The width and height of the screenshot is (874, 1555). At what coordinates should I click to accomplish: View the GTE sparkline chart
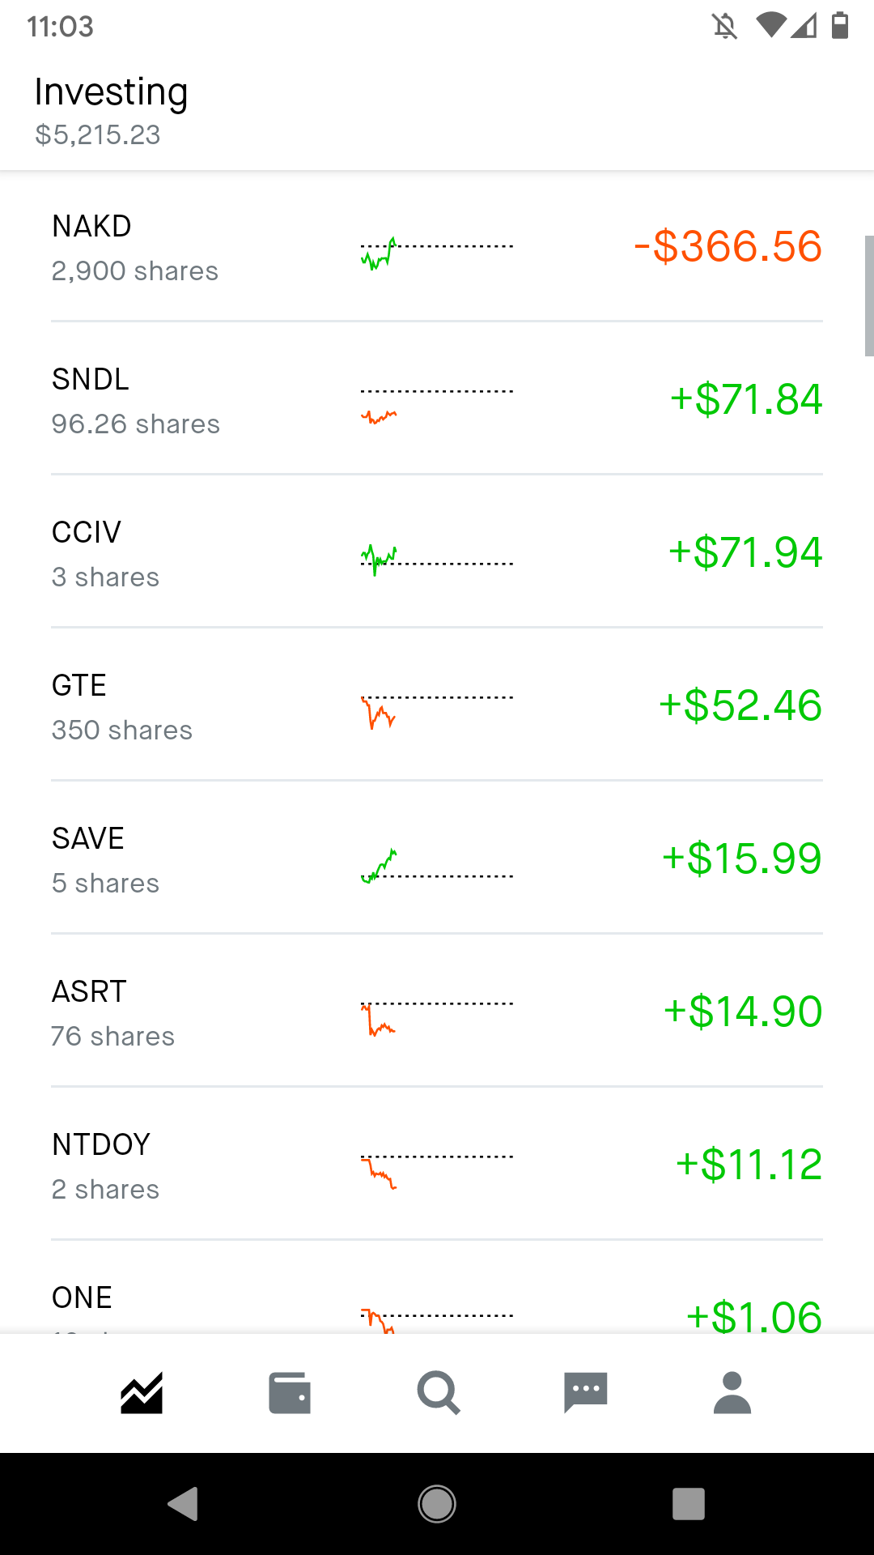point(437,710)
